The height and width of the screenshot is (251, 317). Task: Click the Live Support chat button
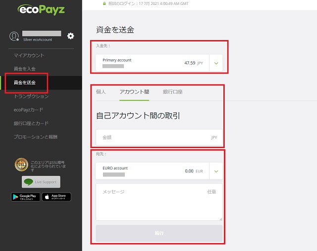tap(41, 182)
